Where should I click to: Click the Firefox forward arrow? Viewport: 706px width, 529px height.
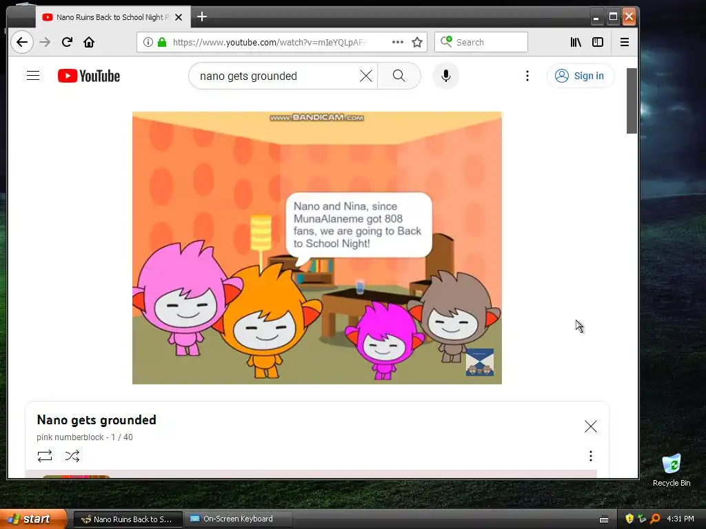(x=45, y=42)
